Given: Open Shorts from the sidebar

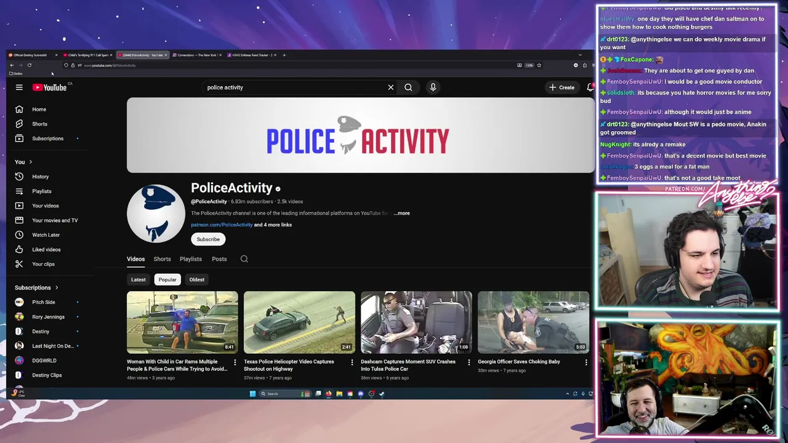Looking at the screenshot, I should [x=39, y=124].
